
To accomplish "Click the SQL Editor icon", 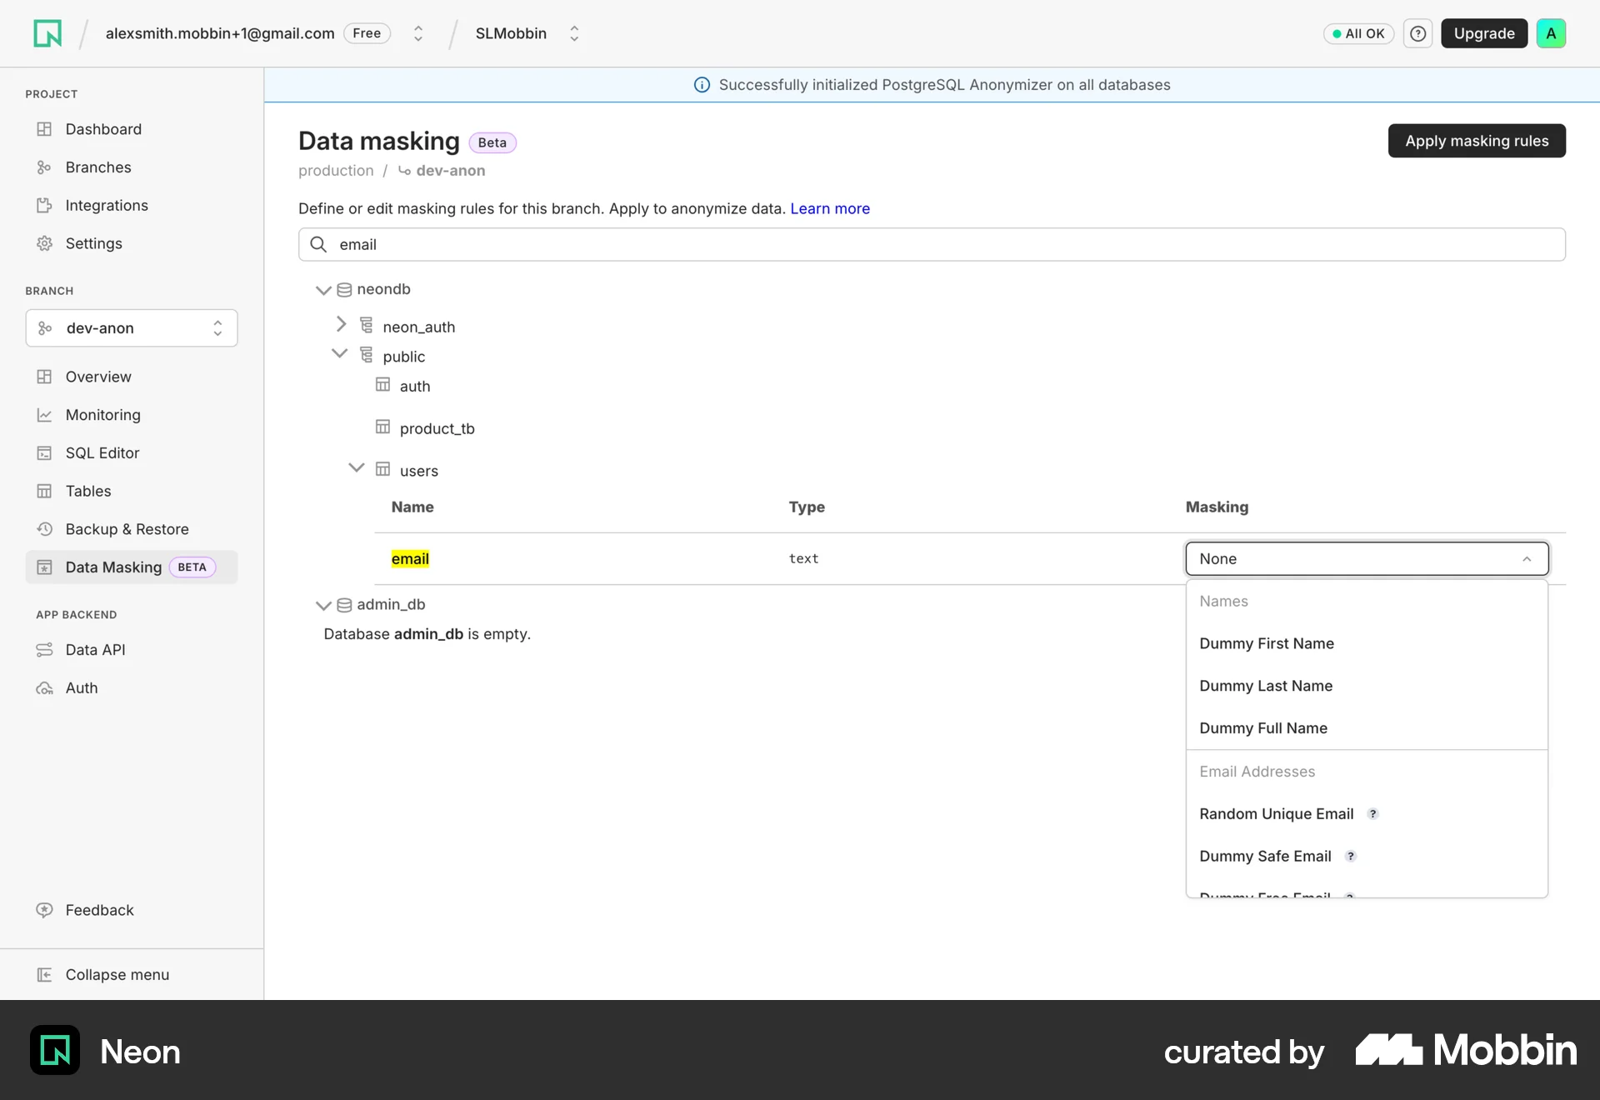I will pyautogui.click(x=44, y=453).
